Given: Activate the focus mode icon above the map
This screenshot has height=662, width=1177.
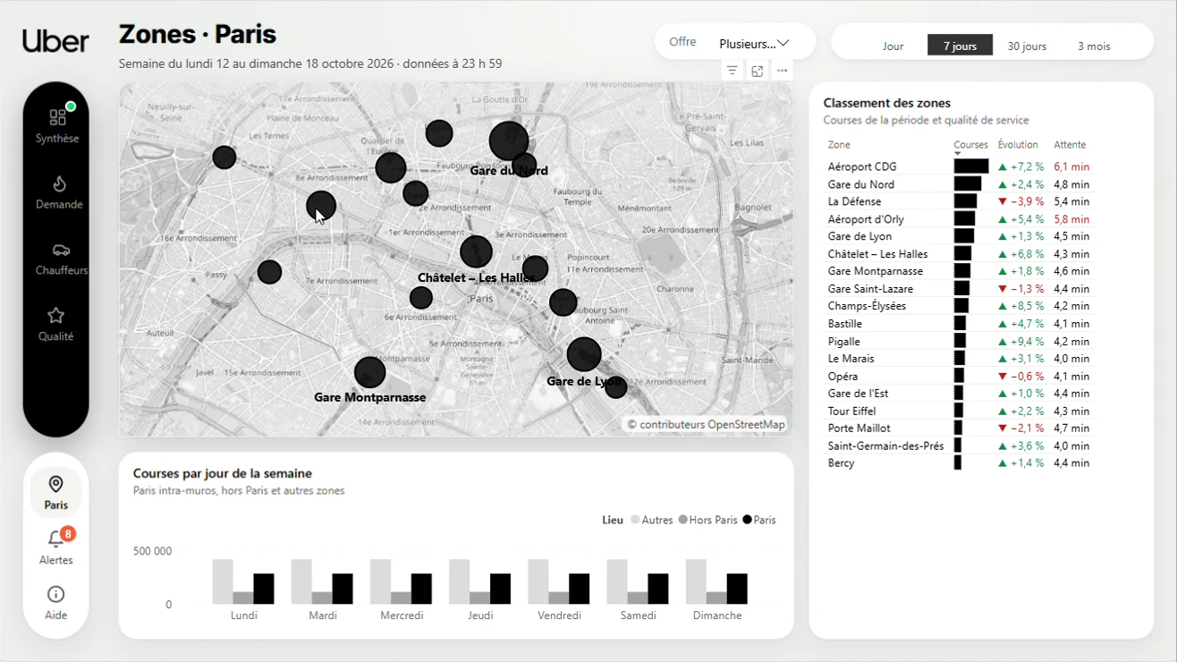Looking at the screenshot, I should (x=757, y=71).
